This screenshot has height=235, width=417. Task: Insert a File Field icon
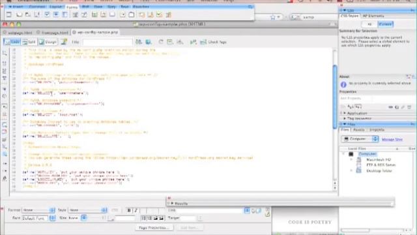click(104, 14)
